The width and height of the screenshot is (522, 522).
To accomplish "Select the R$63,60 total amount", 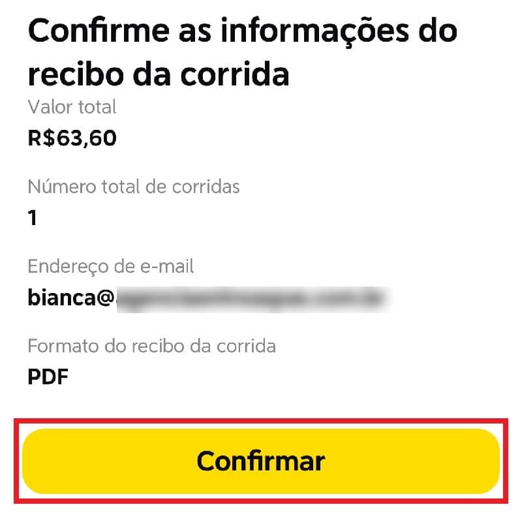I will pyautogui.click(x=72, y=138).
